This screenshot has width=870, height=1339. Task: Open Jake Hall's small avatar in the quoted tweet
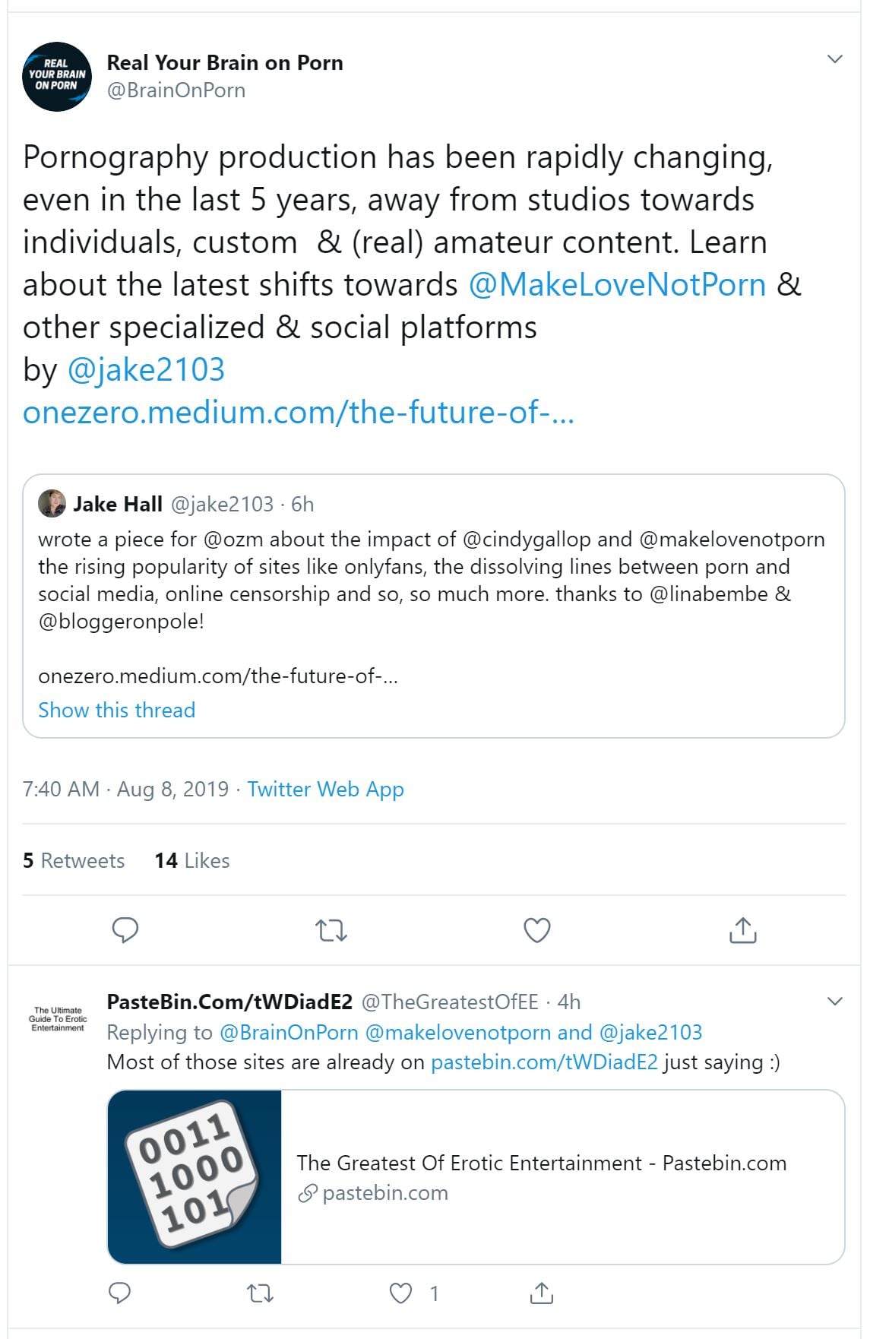[x=52, y=504]
